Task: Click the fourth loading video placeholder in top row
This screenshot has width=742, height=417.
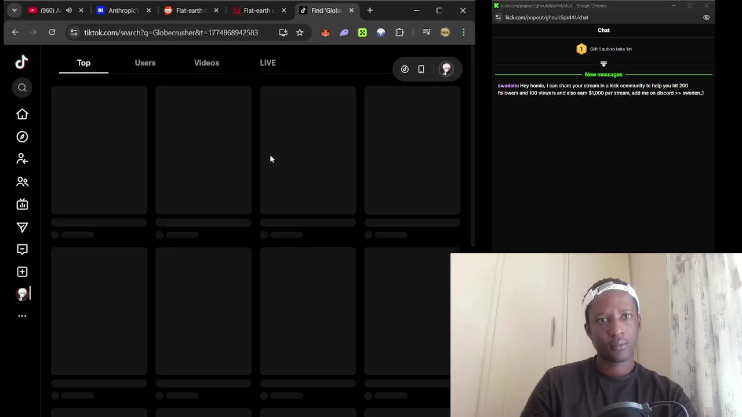Action: (412, 150)
